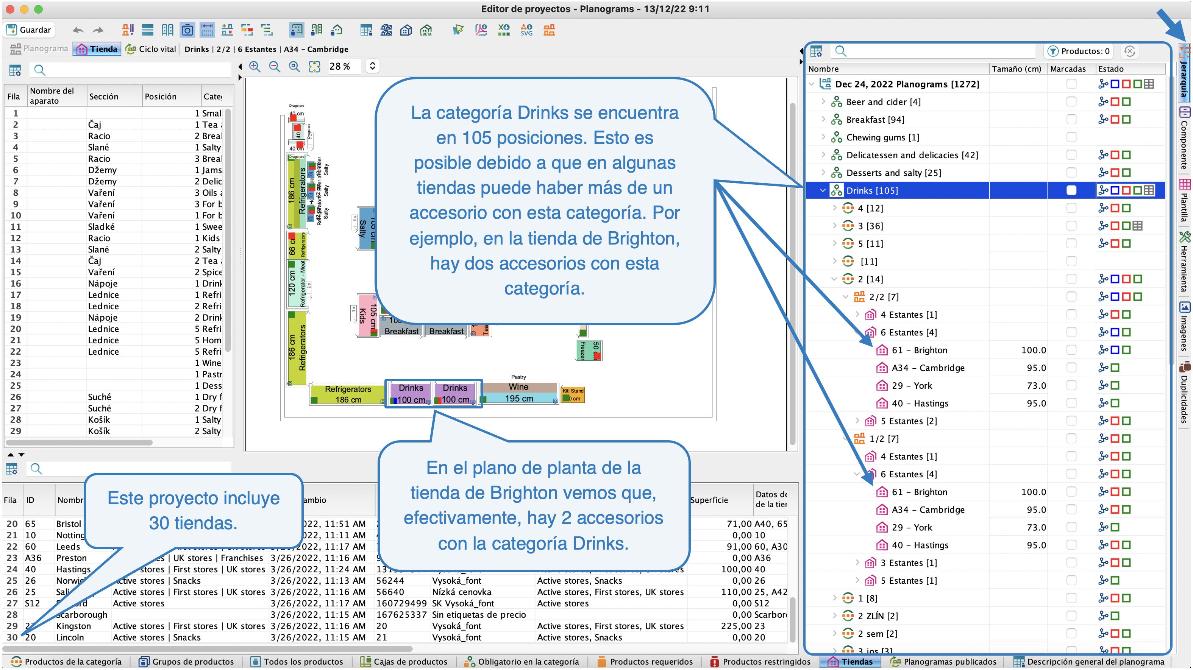Open the Grupos de productos tab
The image size is (1193, 670).
coord(187,662)
